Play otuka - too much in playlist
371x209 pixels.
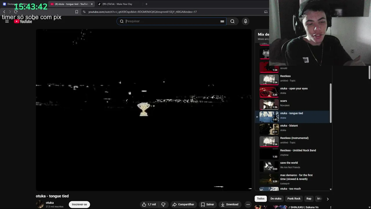[293, 189]
